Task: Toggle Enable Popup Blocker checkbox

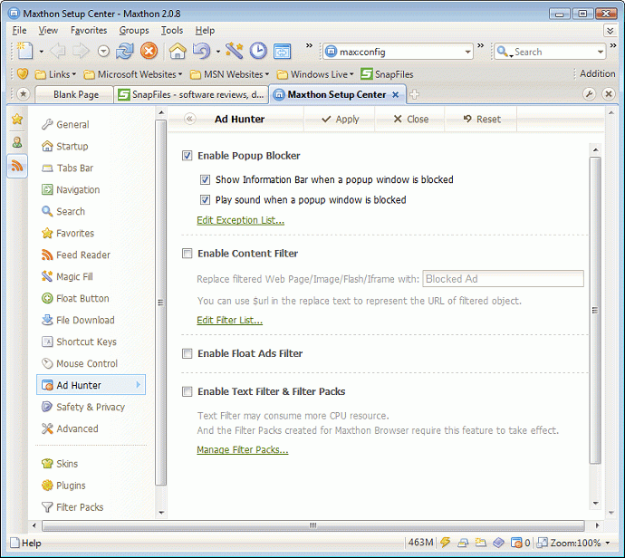Action: coord(187,156)
